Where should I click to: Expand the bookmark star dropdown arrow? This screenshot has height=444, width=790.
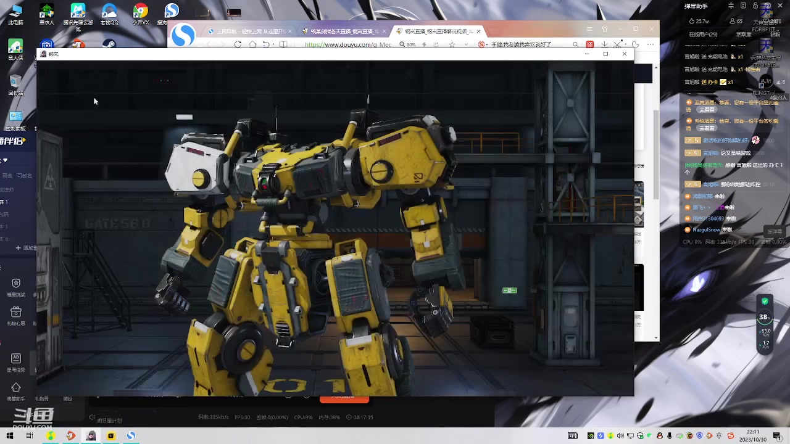tap(465, 44)
